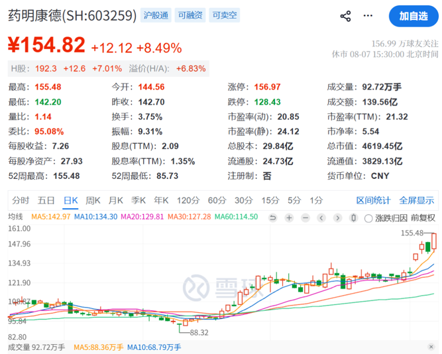Screen dimensions: 442x354
Task: Click the chart reset undo arrow icon
Action: coord(272,217)
